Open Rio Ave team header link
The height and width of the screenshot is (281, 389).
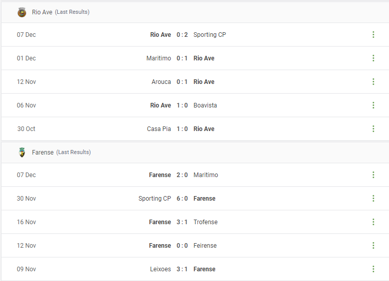point(42,12)
